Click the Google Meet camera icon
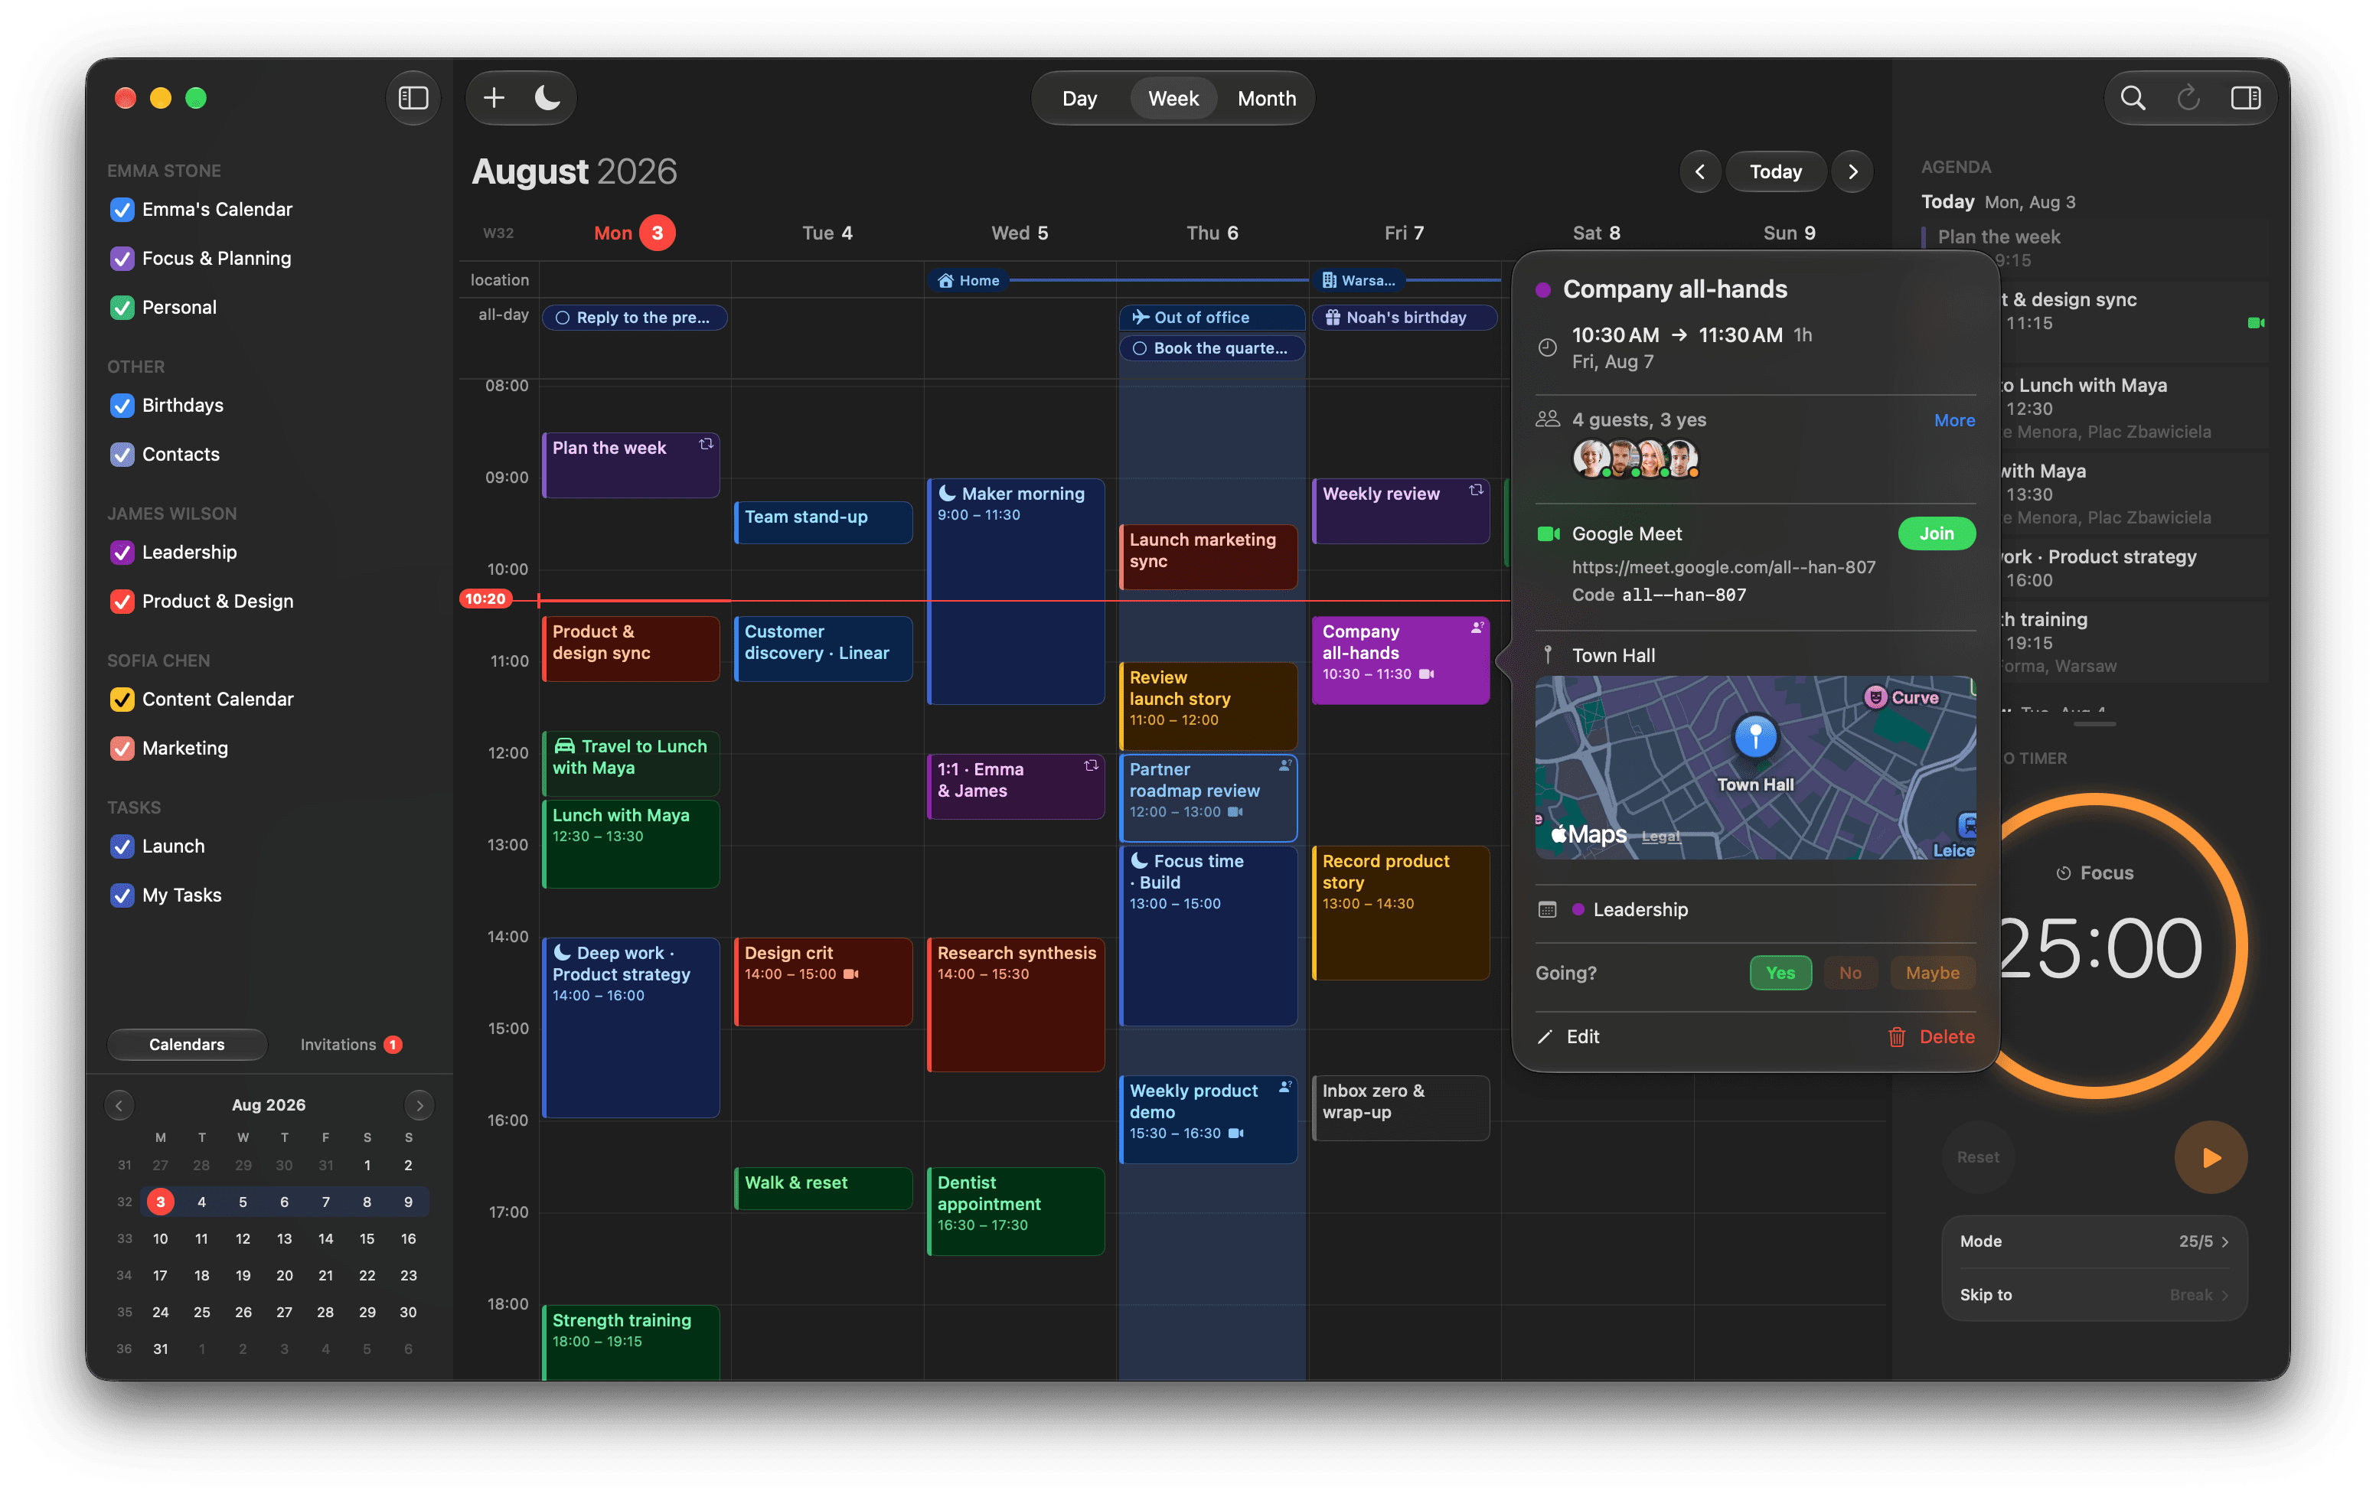This screenshot has height=1494, width=2376. click(x=1548, y=534)
